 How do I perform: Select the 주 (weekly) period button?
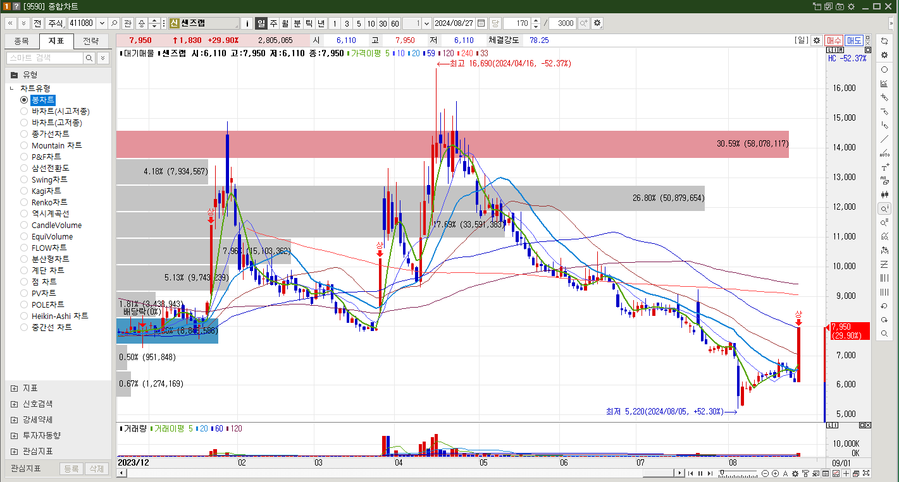click(273, 23)
